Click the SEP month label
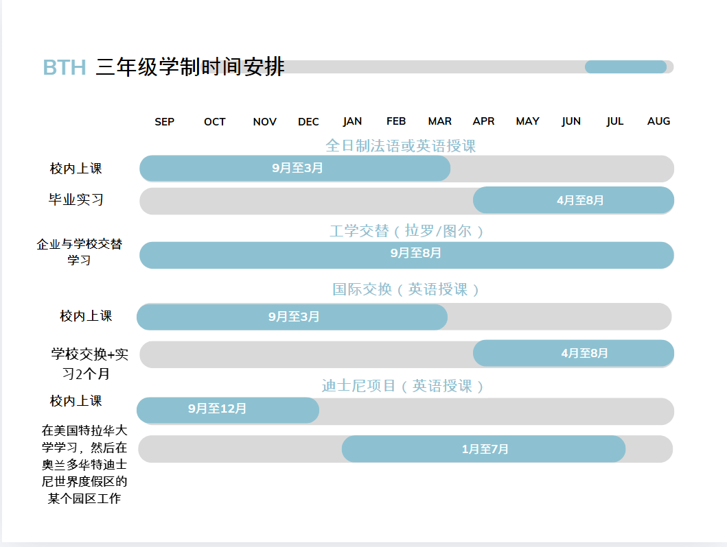The height and width of the screenshot is (547, 727). pyautogui.click(x=164, y=121)
